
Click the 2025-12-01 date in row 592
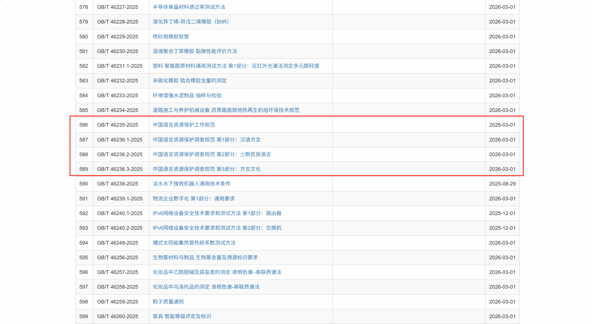[502, 213]
